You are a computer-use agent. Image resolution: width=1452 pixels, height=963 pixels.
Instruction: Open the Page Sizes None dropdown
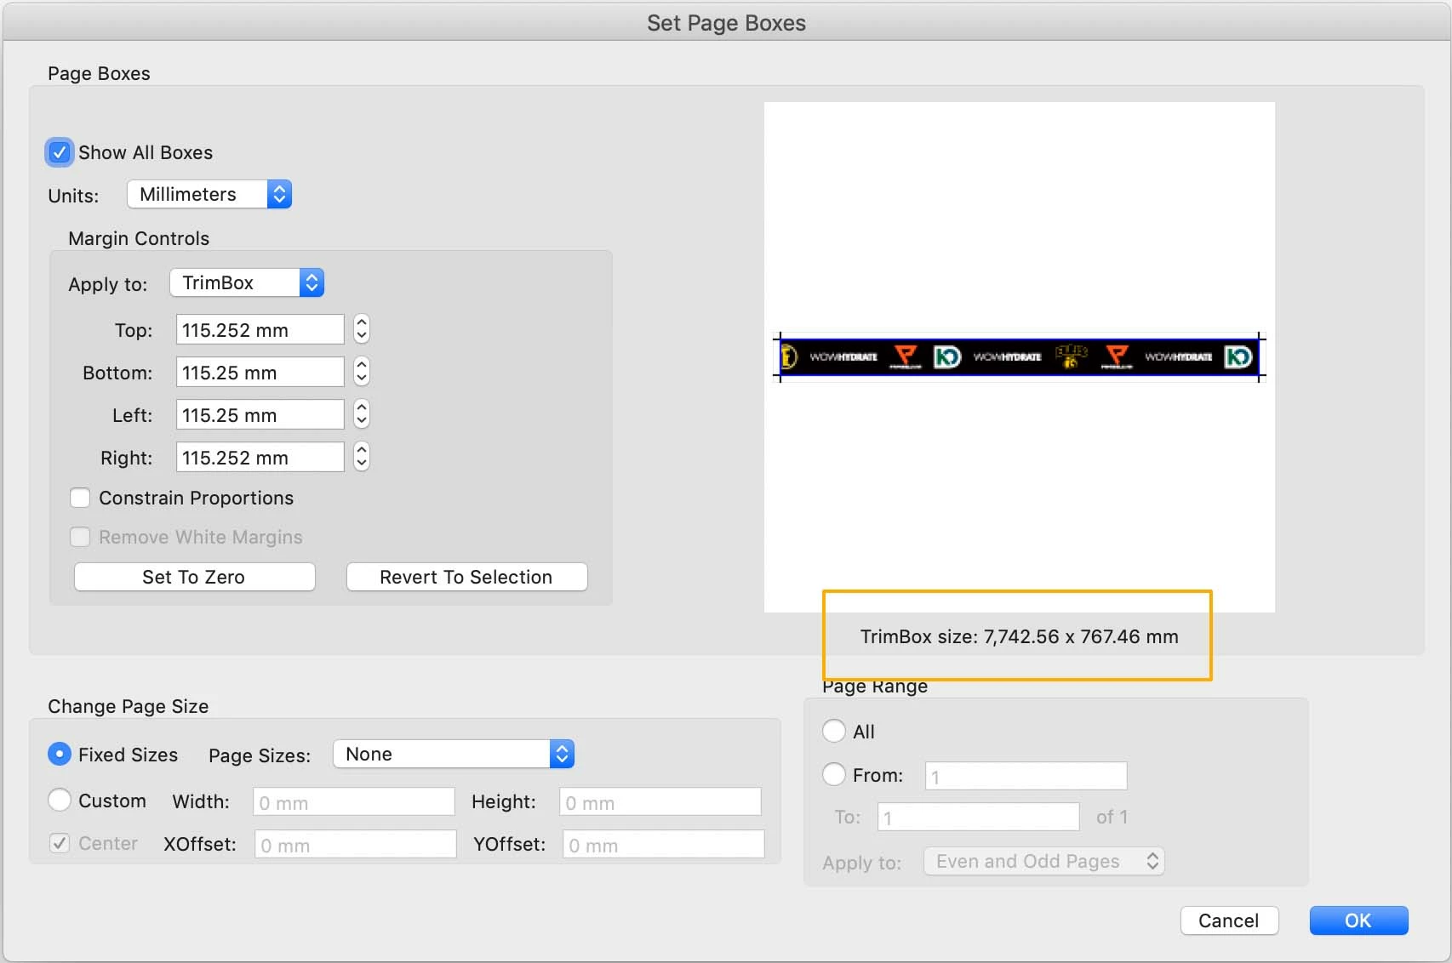(x=454, y=754)
